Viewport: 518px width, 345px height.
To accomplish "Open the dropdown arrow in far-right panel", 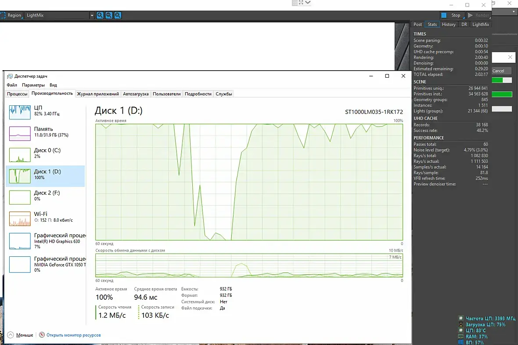I will (x=514, y=11).
